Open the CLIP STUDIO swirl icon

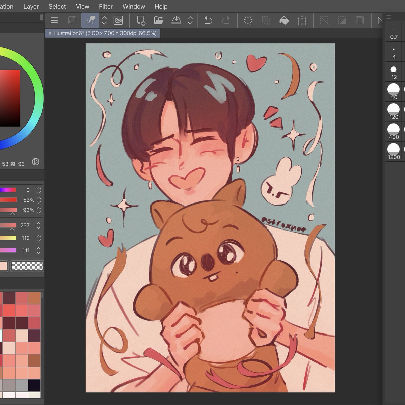click(x=118, y=20)
